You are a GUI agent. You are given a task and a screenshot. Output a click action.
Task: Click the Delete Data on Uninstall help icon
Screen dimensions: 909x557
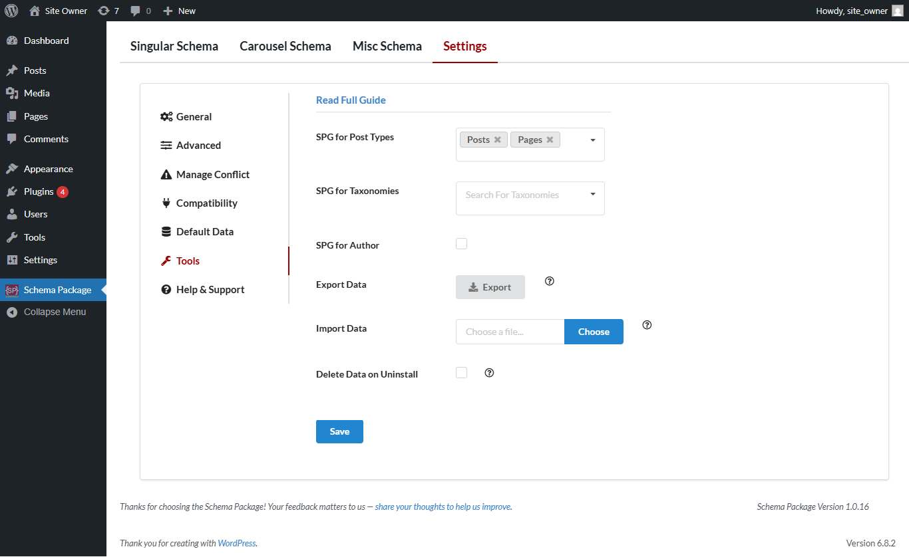click(x=490, y=373)
